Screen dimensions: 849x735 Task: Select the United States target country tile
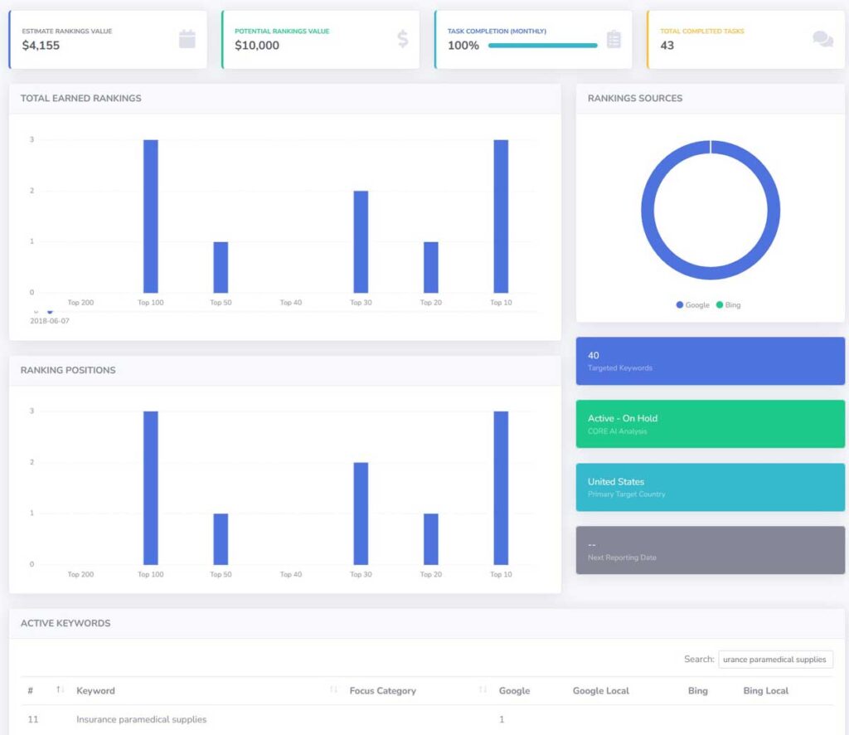click(710, 487)
